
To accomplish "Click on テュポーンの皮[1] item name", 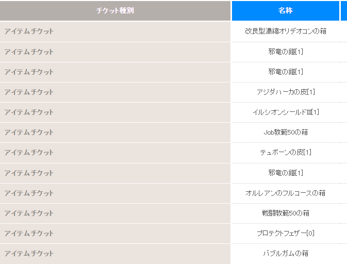I will [x=285, y=152].
